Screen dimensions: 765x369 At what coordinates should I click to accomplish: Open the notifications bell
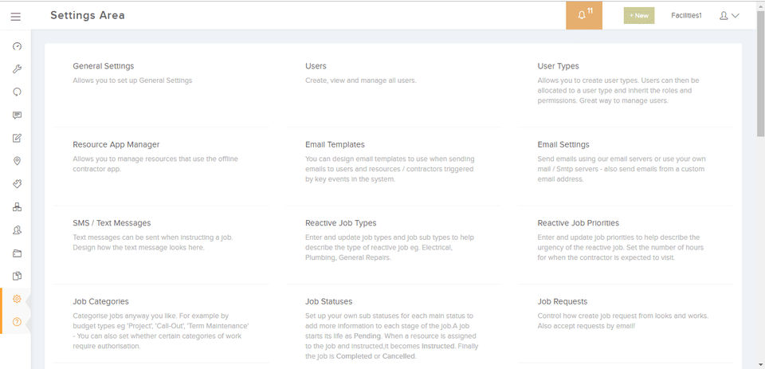584,15
